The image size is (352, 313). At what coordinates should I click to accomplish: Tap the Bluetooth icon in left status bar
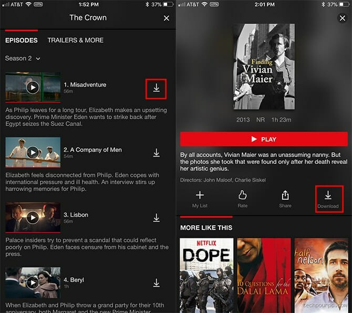(147, 4)
